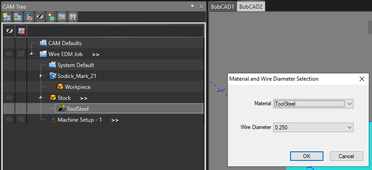Screen dimensions: 372x170
Task: Click the 0.250 Wire Diameter field
Action: [313, 128]
